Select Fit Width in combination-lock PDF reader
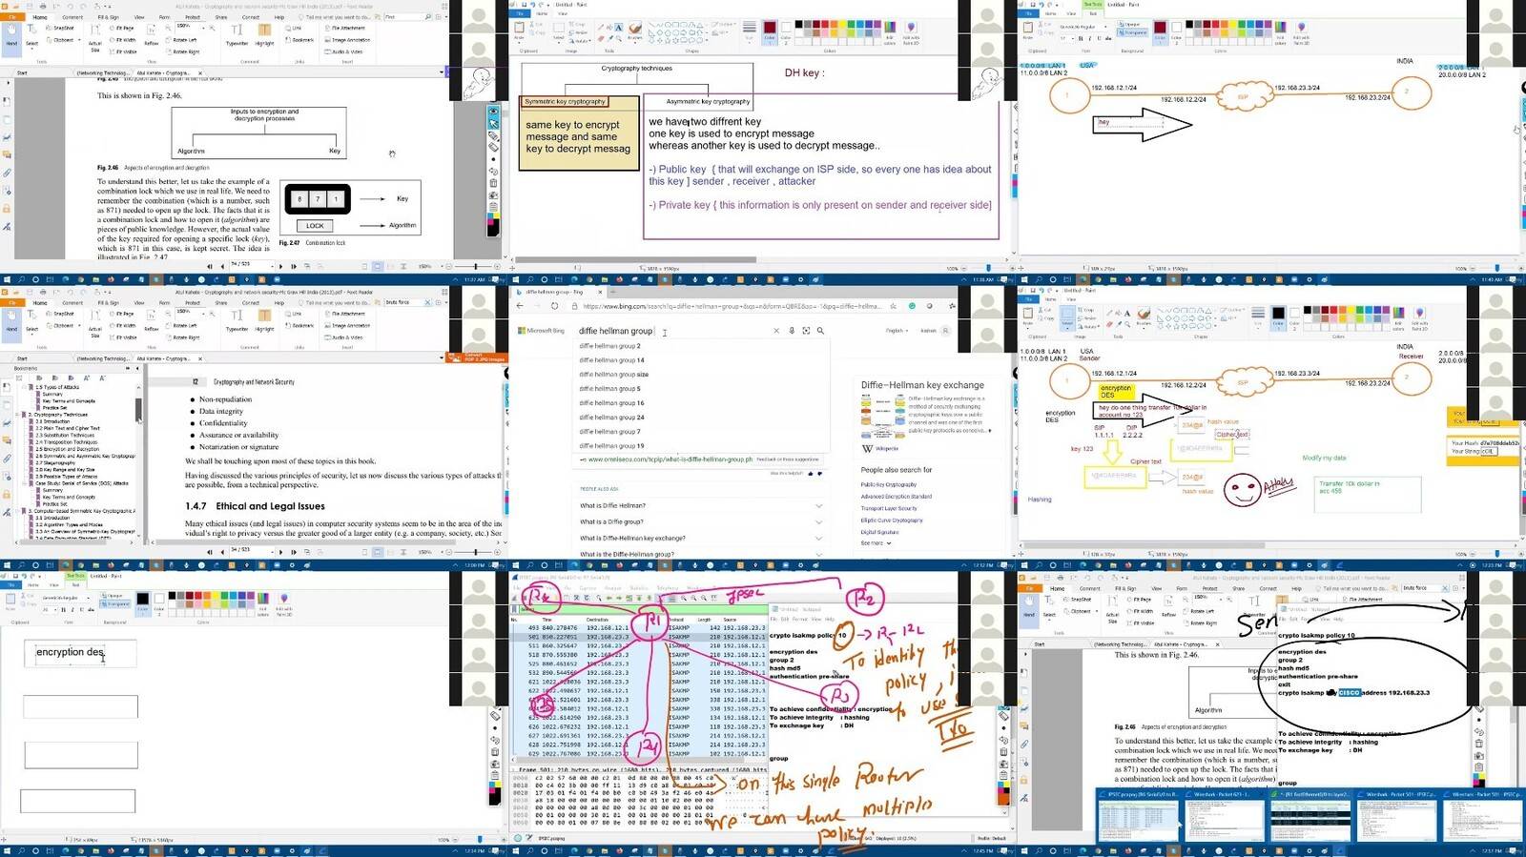Viewport: 1526px width, 857px height. tap(123, 40)
